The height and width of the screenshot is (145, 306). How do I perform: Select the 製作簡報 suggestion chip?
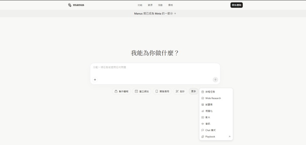[x=121, y=91]
